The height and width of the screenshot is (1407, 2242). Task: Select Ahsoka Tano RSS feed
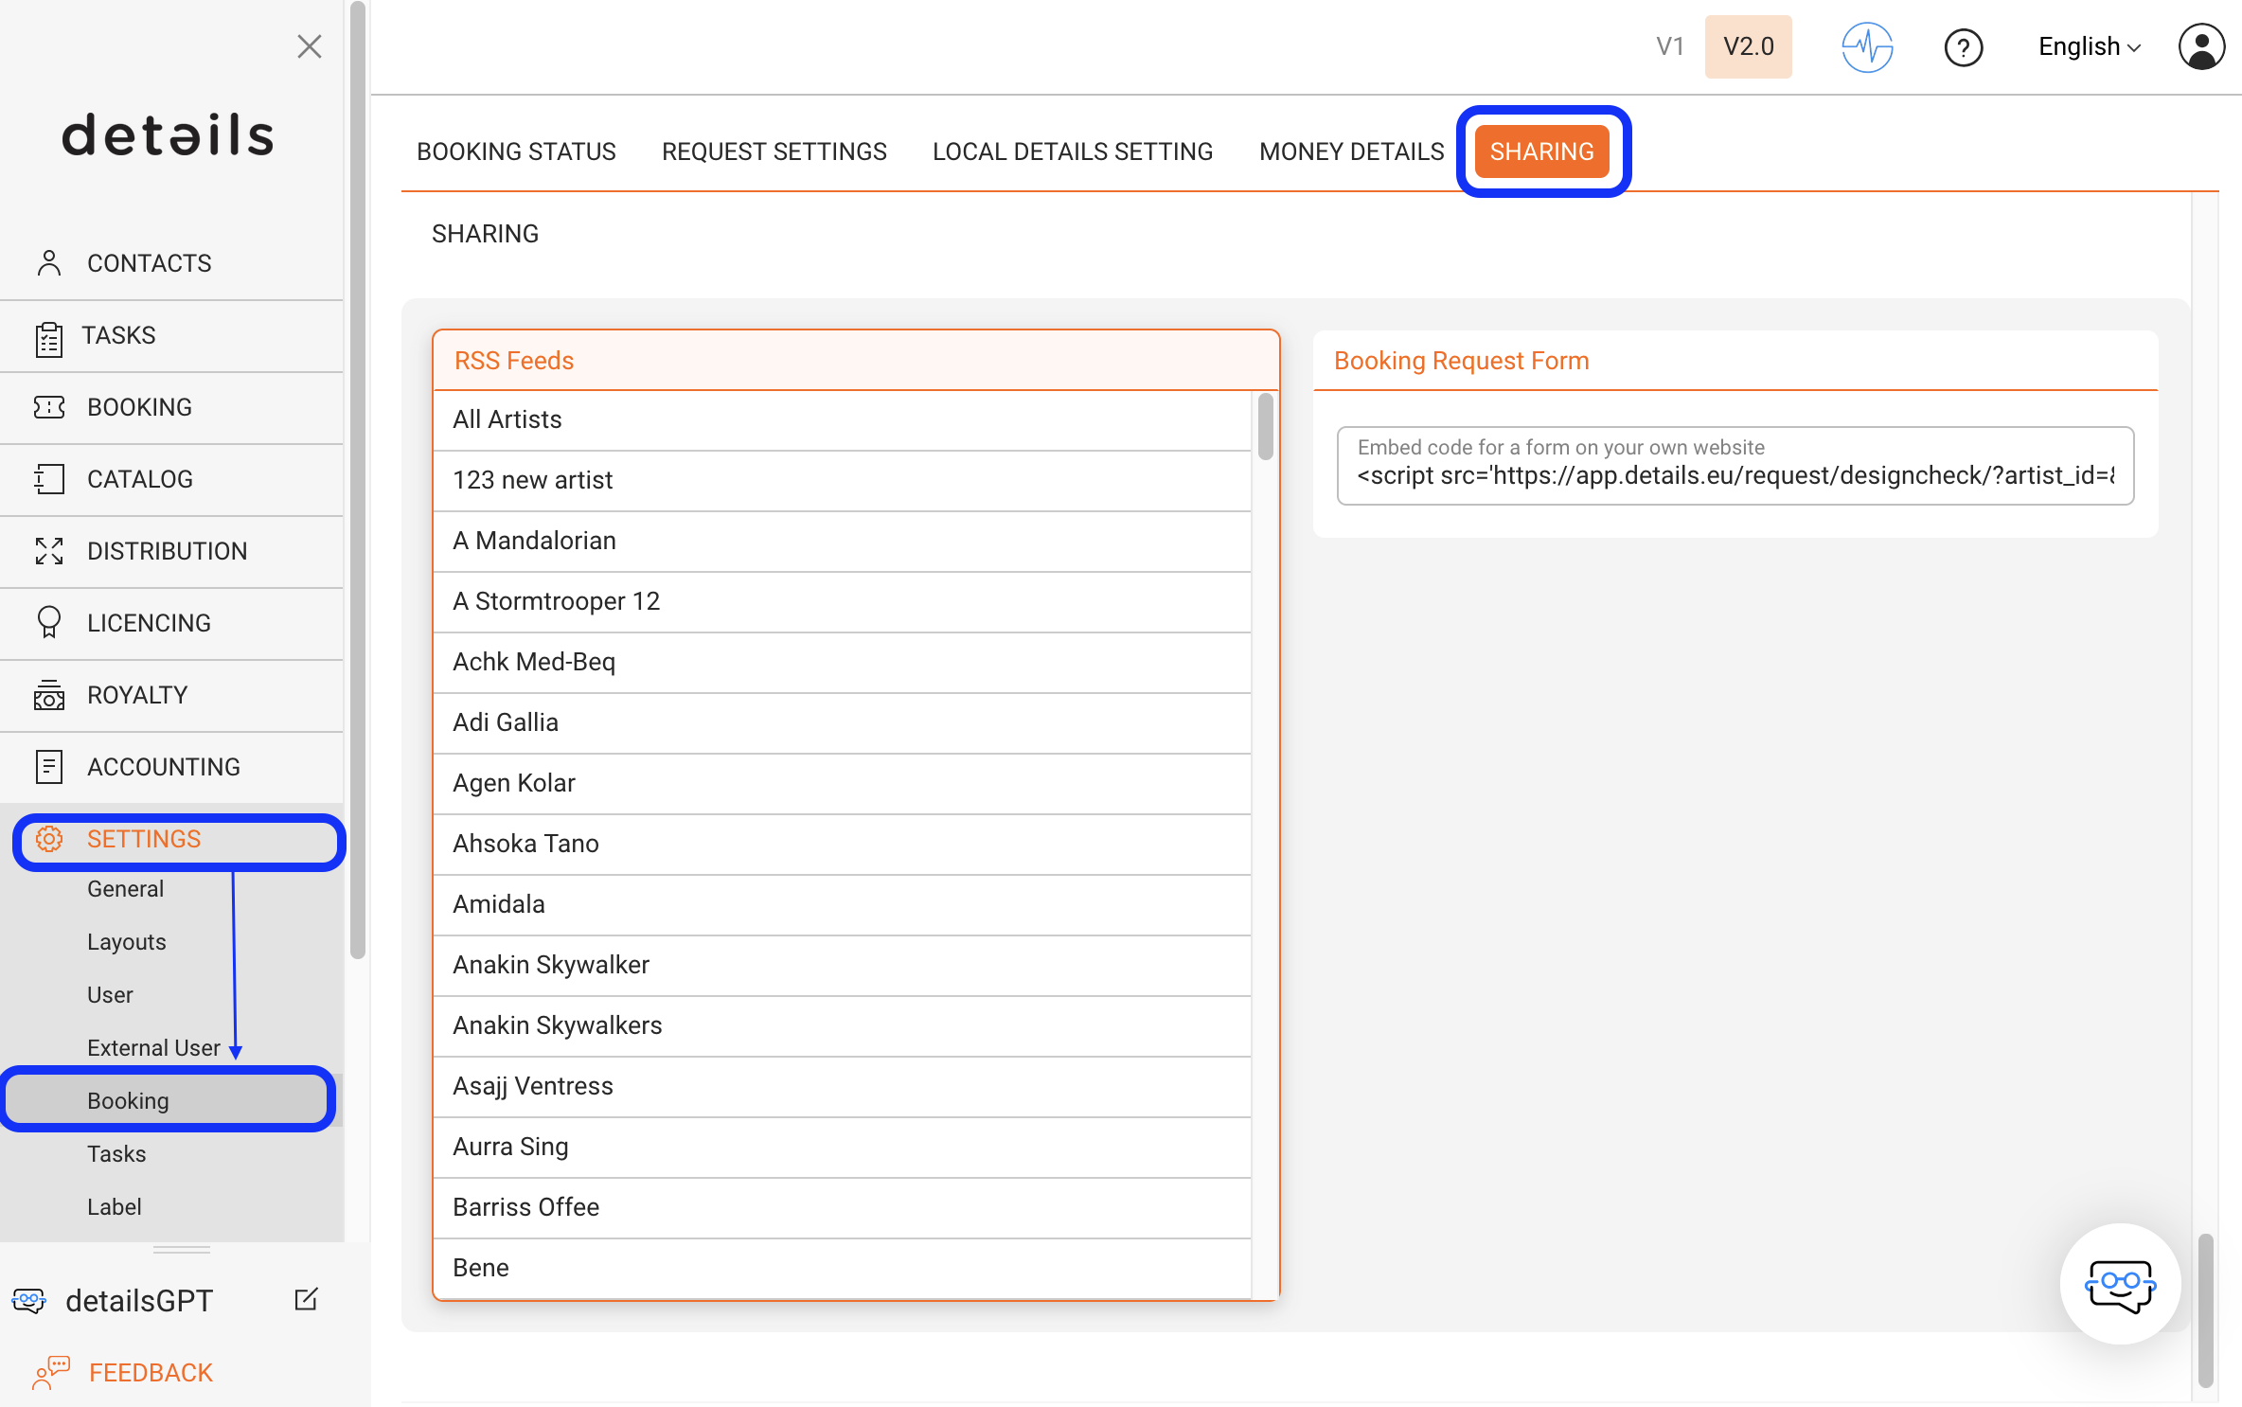(842, 844)
